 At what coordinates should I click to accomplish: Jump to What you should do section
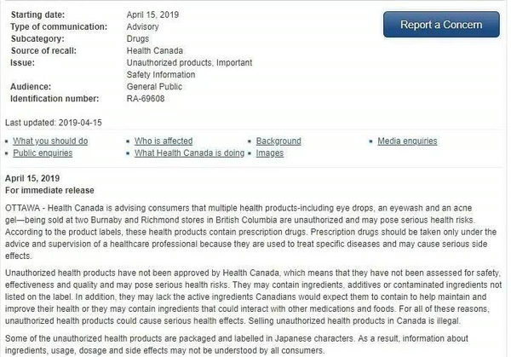coord(50,141)
